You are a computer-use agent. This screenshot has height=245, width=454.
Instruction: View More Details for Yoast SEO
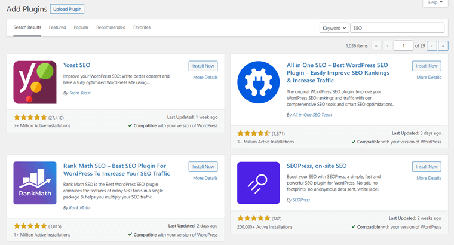(205, 77)
